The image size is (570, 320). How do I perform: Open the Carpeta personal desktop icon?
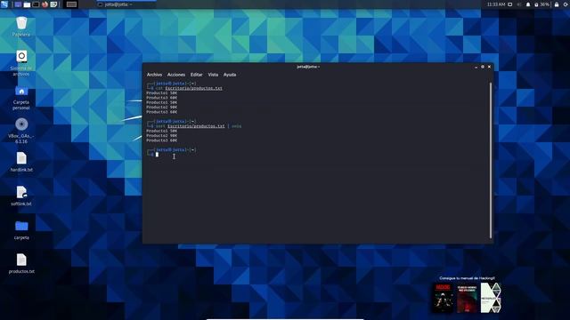coord(21,98)
